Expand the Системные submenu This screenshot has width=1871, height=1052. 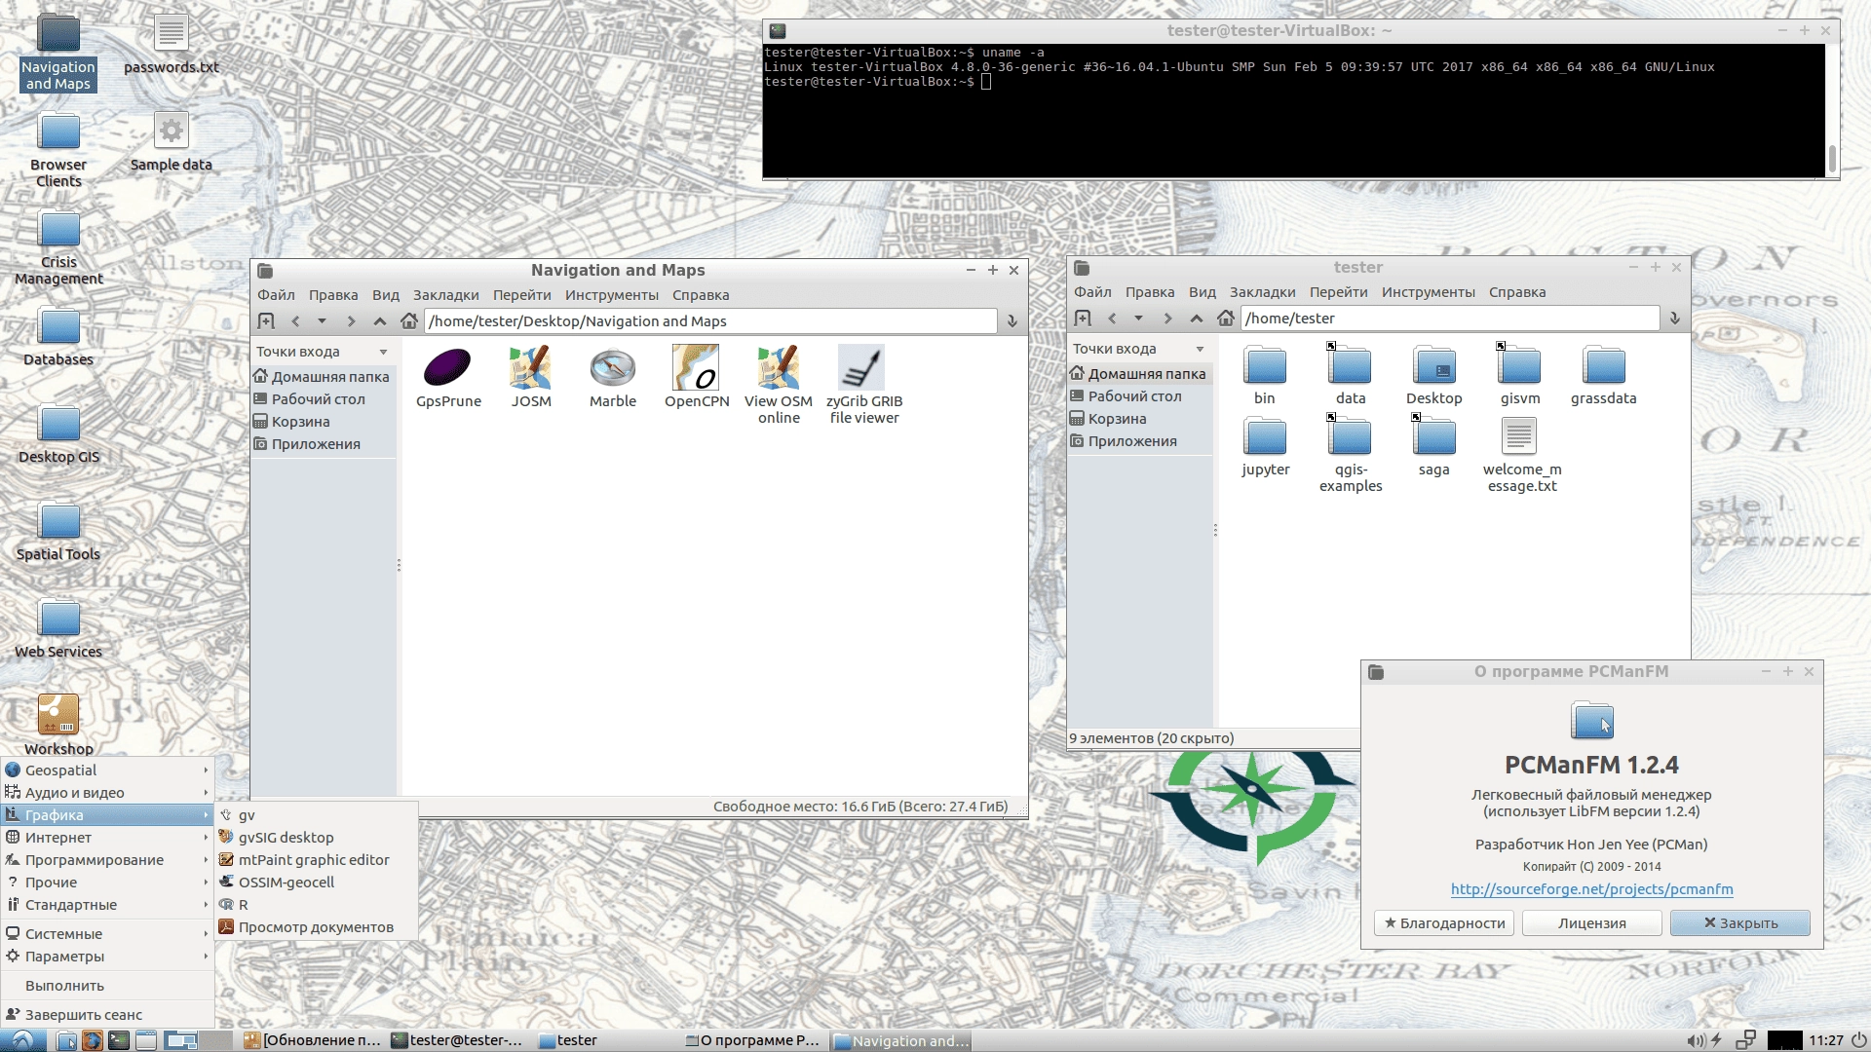[107, 933]
